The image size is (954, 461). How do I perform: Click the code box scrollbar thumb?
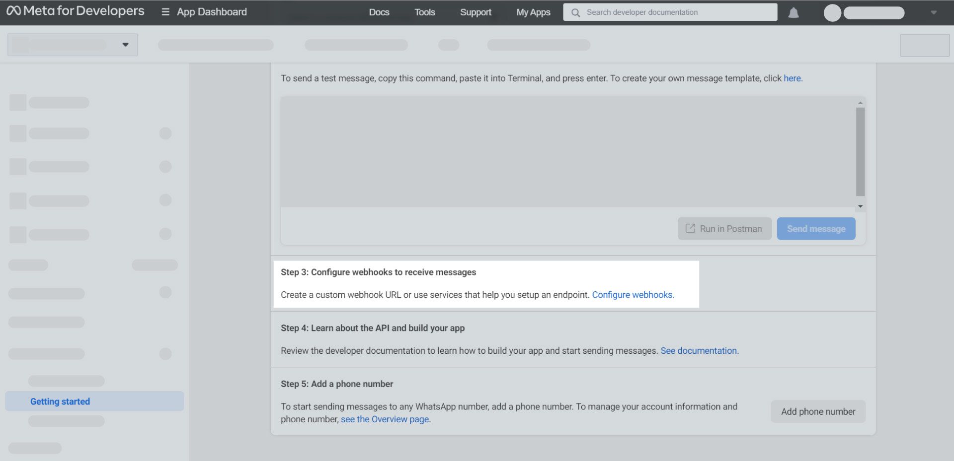coord(860,152)
